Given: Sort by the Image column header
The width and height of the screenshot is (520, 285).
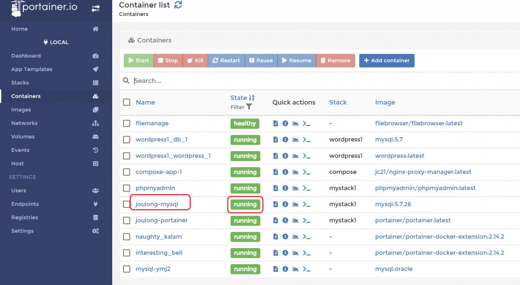Looking at the screenshot, I should point(385,102).
